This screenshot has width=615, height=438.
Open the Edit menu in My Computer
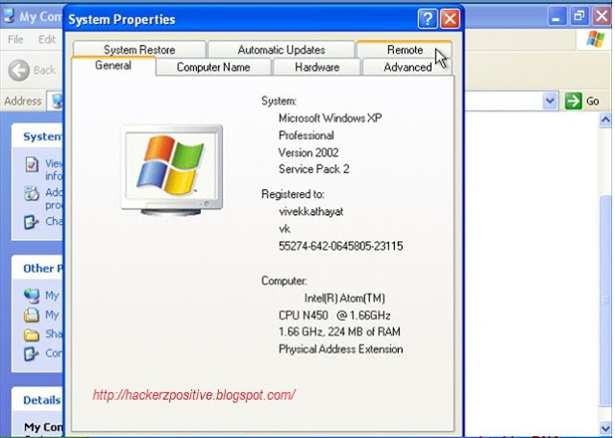47,39
